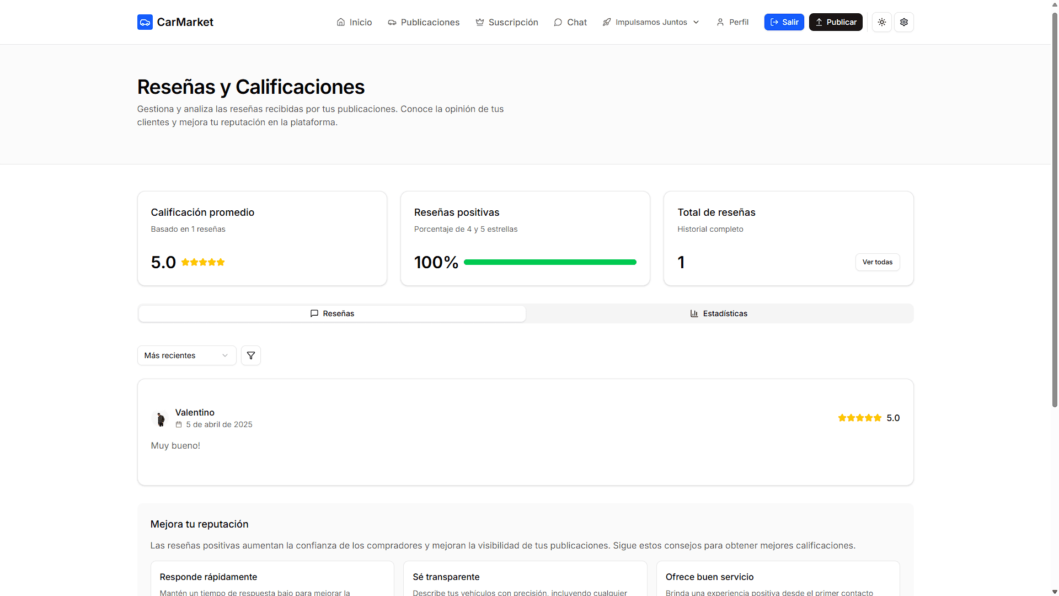Switch to the Reseñas tab
Image resolution: width=1059 pixels, height=596 pixels.
point(332,313)
